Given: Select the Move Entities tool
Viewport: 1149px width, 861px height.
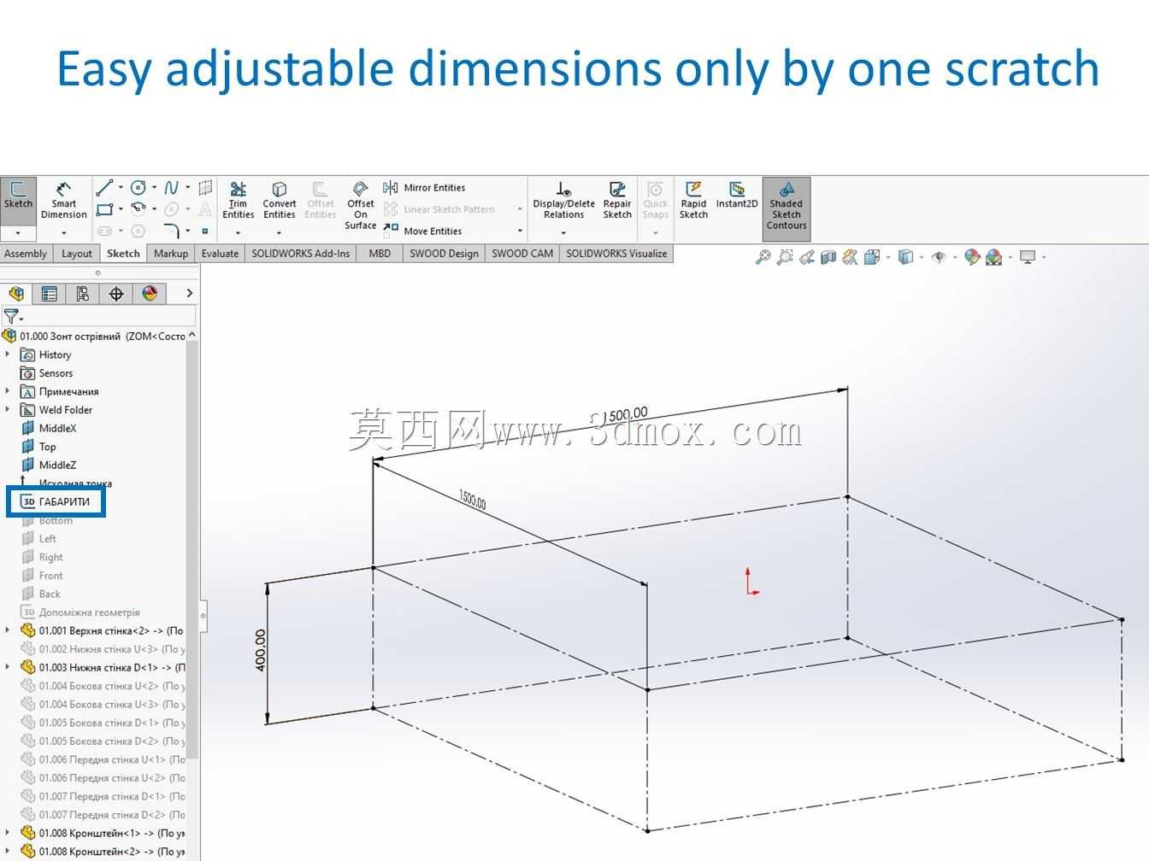Looking at the screenshot, I should pos(422,231).
